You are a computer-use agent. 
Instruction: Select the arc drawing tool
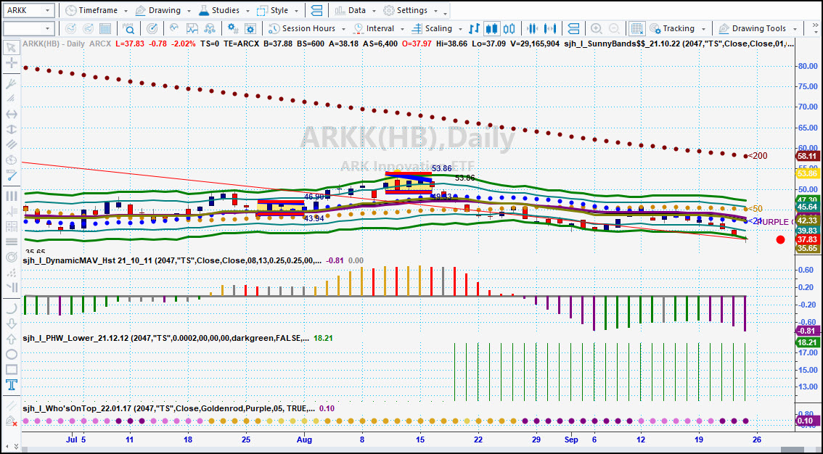[11, 309]
